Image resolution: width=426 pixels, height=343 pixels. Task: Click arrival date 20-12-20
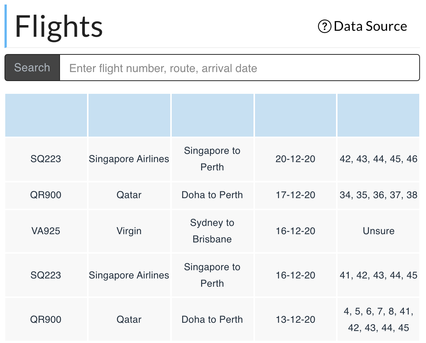(x=295, y=159)
